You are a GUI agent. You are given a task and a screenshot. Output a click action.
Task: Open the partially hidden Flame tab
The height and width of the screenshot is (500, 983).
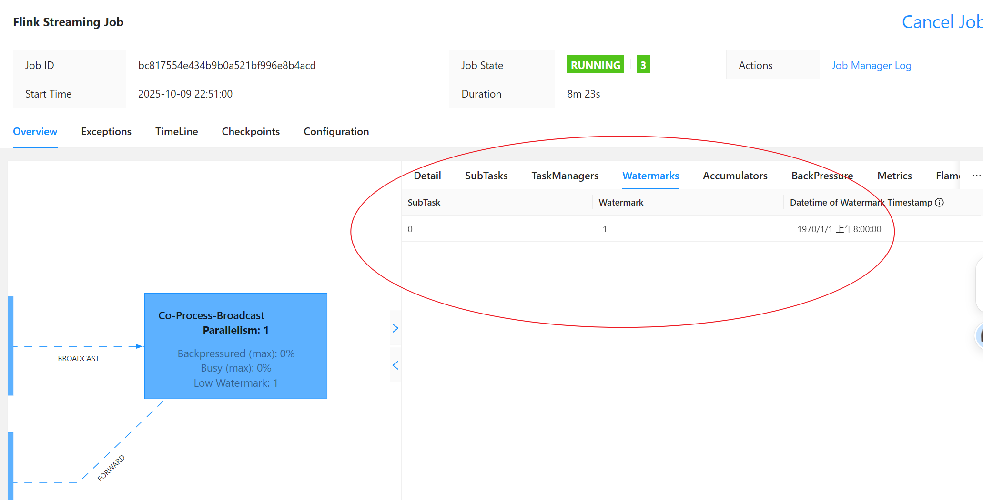948,176
